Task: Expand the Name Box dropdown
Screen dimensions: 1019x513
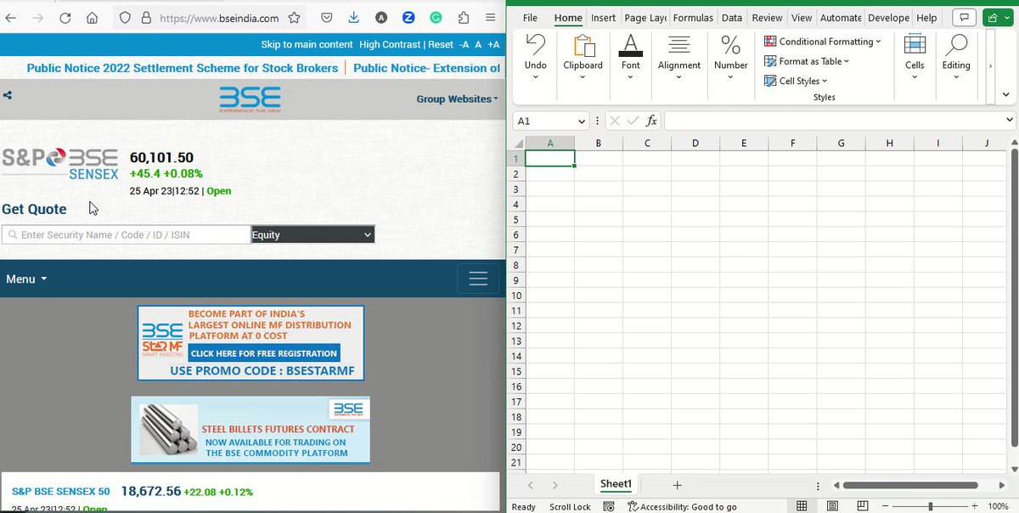Action: click(x=582, y=121)
